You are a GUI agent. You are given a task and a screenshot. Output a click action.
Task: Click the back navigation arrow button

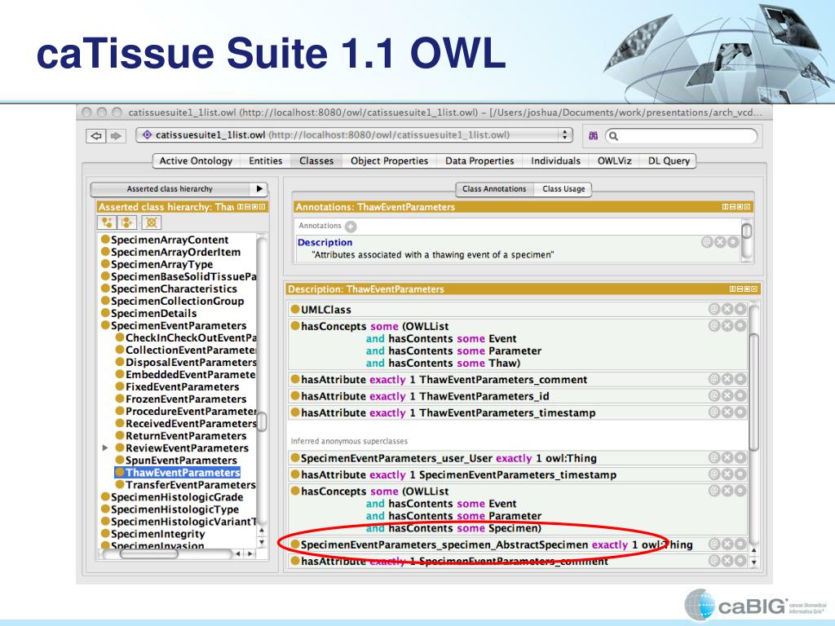pos(96,136)
